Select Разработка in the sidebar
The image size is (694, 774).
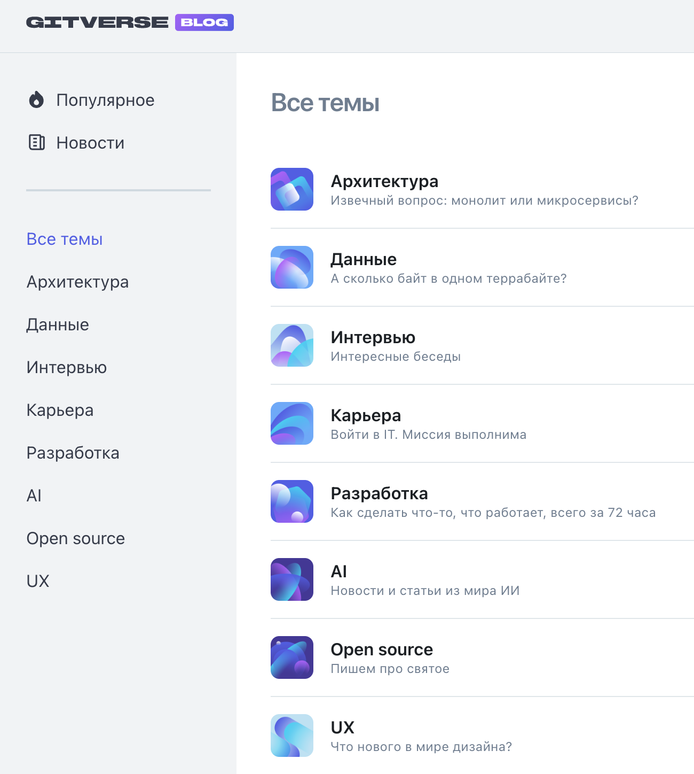(x=73, y=453)
